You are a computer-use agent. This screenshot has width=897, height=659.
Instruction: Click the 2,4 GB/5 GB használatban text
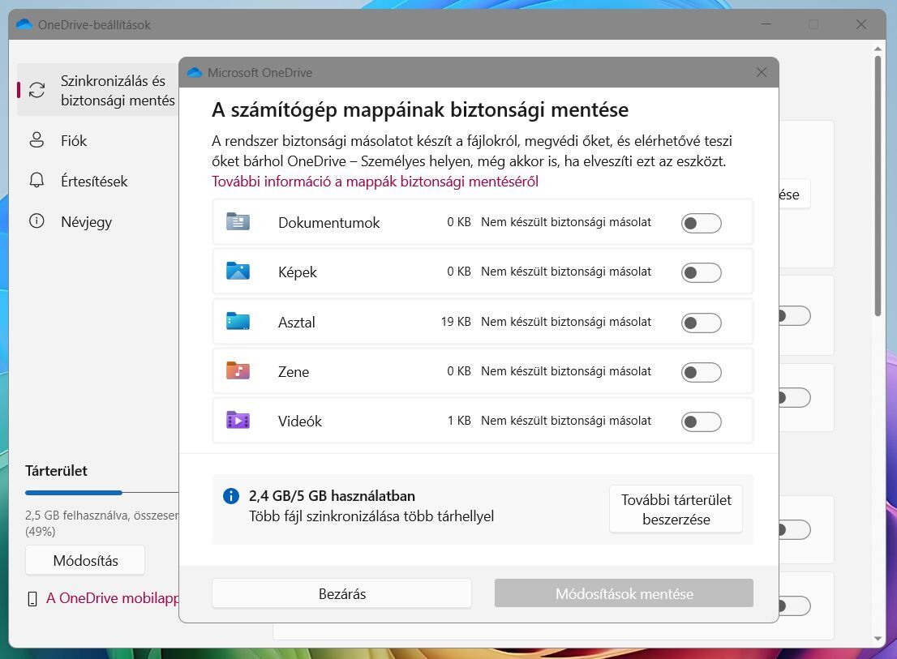(332, 496)
